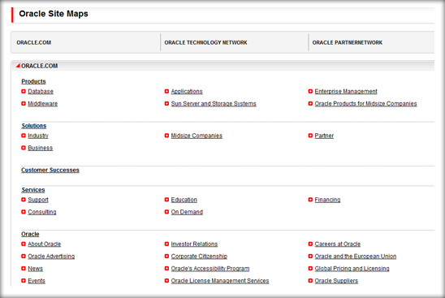Open the Corporate Citizenship link
Screen dimensions: 445x298
tap(199, 257)
